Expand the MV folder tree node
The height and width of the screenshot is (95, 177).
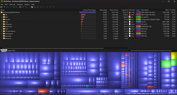click(2, 17)
